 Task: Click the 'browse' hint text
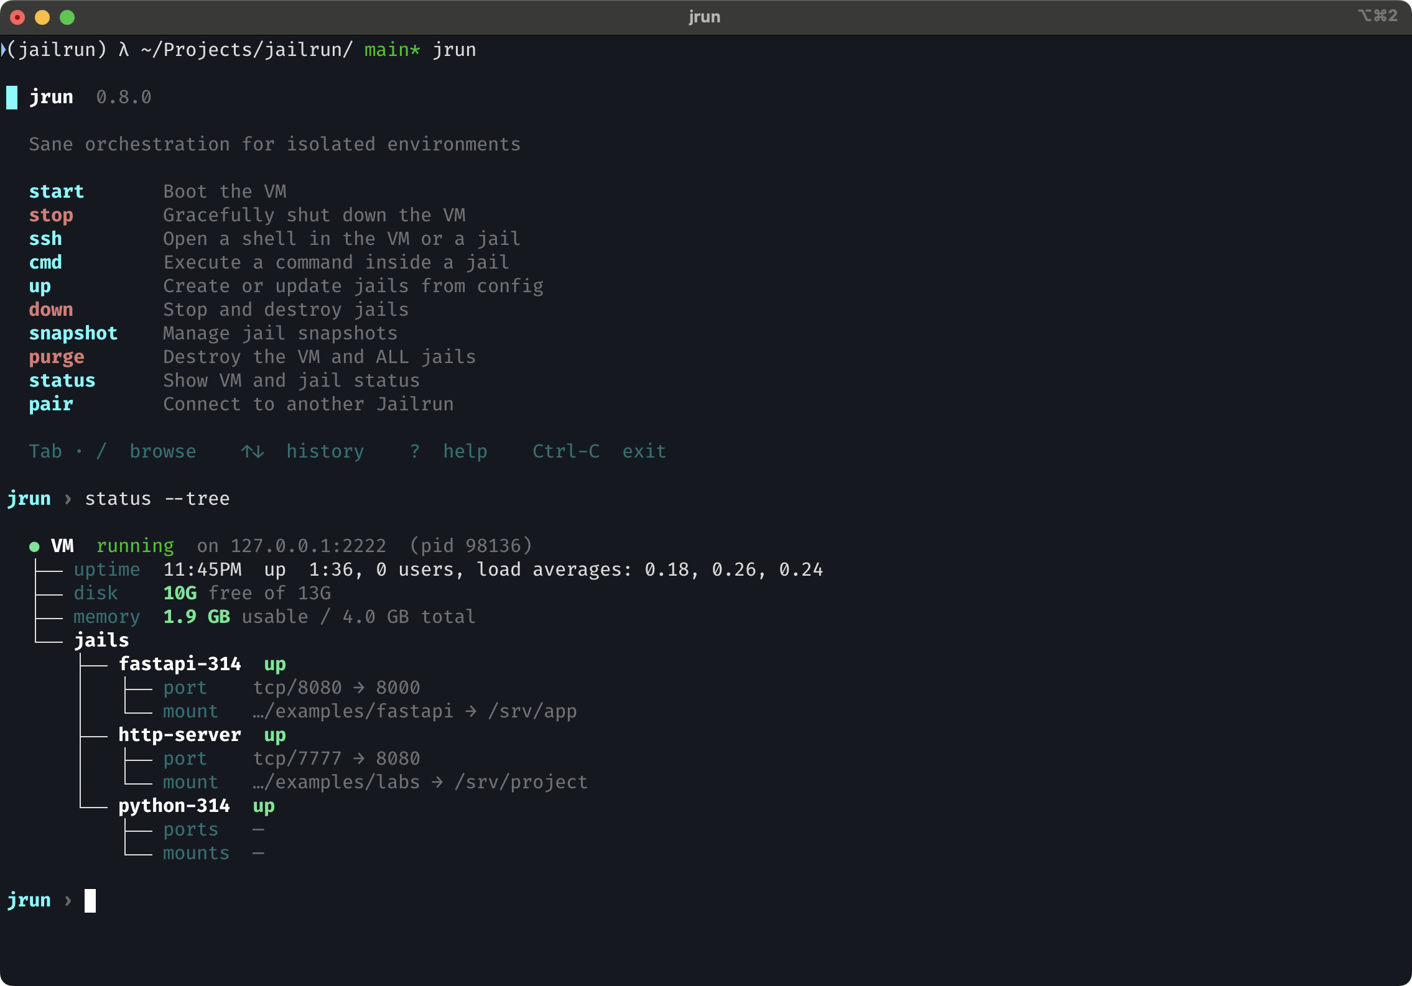[x=163, y=451]
